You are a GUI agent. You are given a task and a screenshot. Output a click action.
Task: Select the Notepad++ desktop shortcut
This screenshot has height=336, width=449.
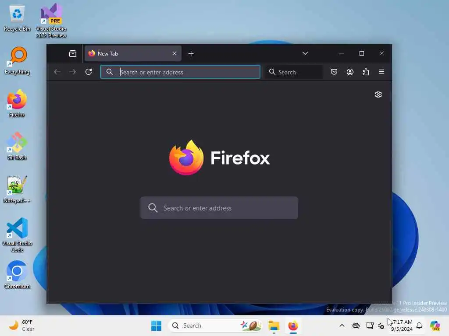pos(17,189)
